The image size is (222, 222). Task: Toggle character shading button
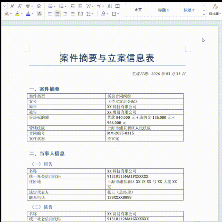(40, 14)
